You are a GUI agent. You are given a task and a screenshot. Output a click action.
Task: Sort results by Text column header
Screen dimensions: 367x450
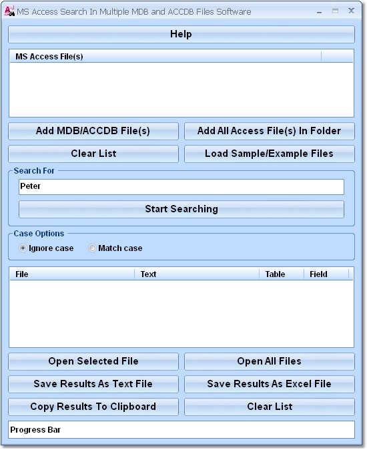(197, 274)
